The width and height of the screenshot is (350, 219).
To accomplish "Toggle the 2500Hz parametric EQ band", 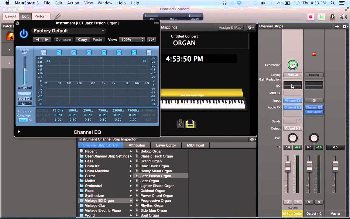I will (x=119, y=52).
